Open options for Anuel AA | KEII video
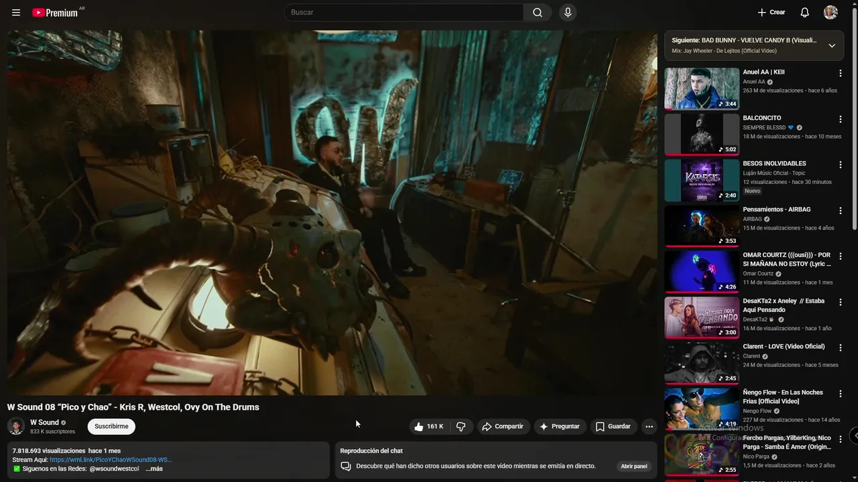 coord(841,74)
